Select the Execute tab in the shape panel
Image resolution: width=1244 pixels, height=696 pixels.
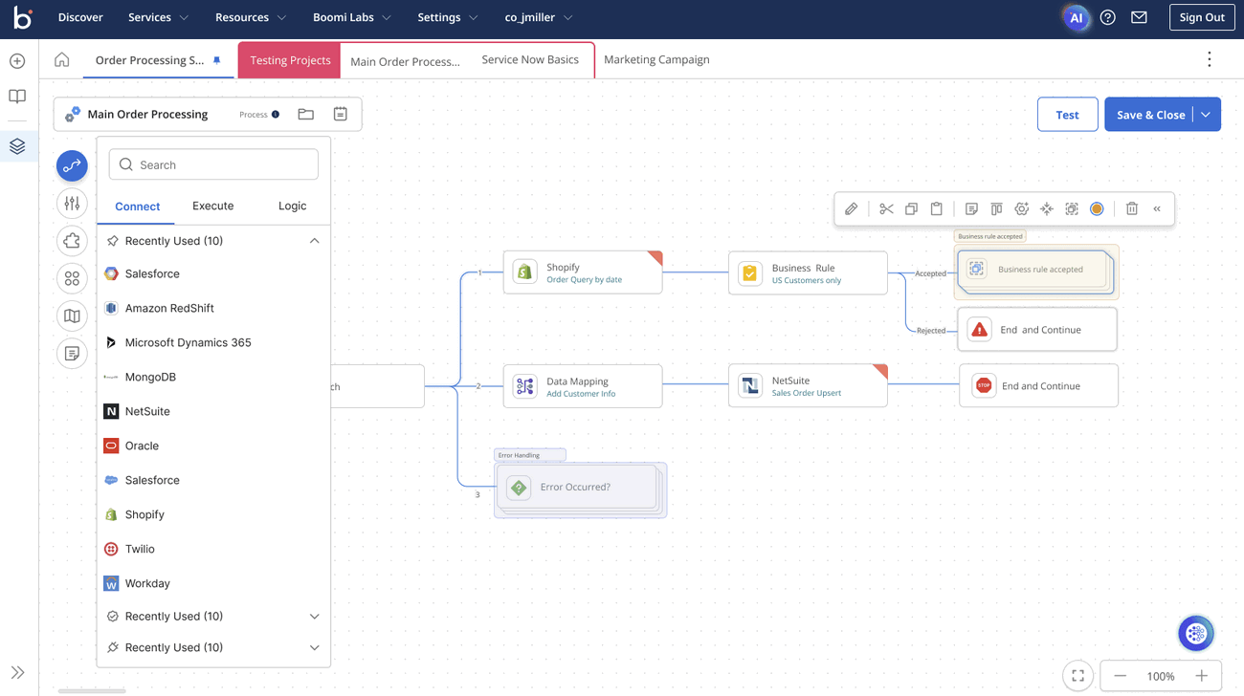click(212, 206)
